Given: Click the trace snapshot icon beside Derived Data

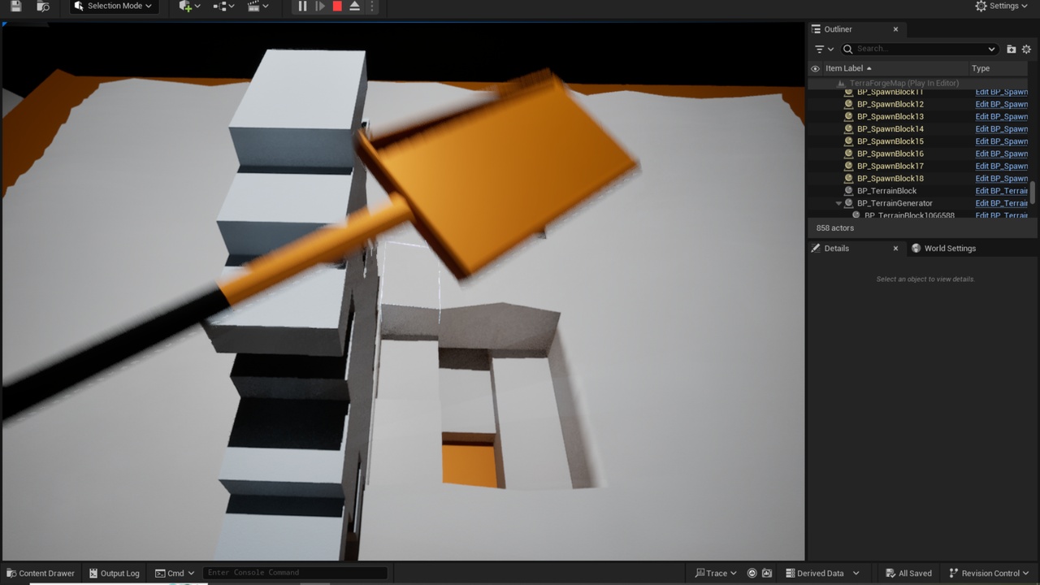Looking at the screenshot, I should click(766, 574).
